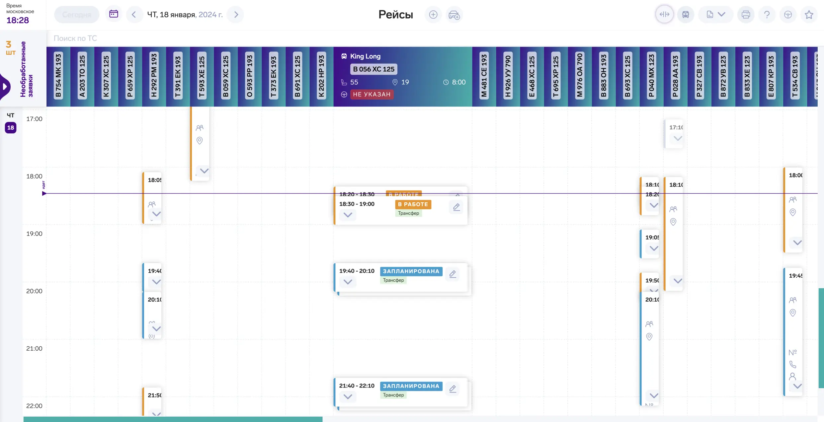Viewport: 824px width, 422px height.
Task: Select vehicle column Т 534 СВ 193
Action: [795, 76]
